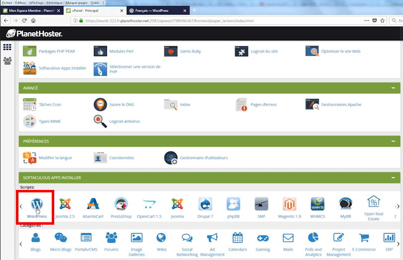This screenshot has height=260, width=403.
Task: Bookmark this page with star icon
Action: tap(383, 20)
